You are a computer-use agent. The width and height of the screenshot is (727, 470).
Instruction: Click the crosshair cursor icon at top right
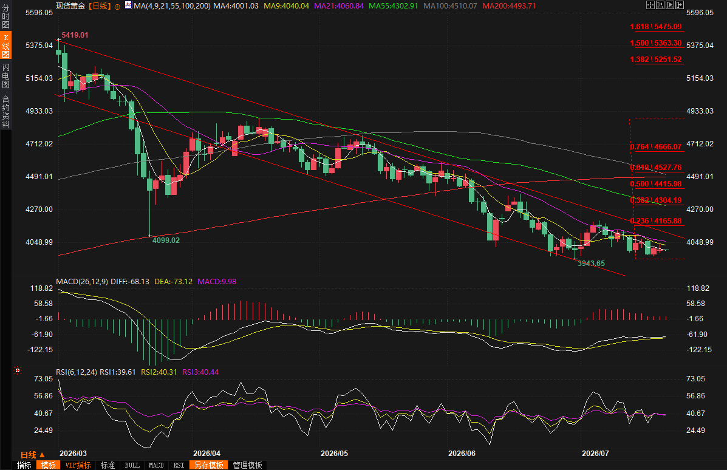coord(650,5)
